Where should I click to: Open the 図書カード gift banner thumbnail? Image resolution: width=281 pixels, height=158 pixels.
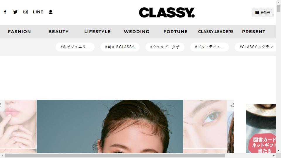coord(261,129)
